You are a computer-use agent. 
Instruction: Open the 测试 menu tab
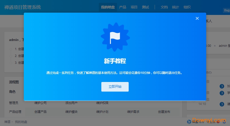[x=145, y=7]
